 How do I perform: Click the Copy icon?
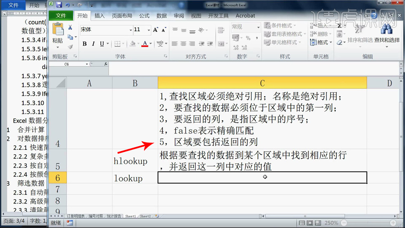[70, 37]
